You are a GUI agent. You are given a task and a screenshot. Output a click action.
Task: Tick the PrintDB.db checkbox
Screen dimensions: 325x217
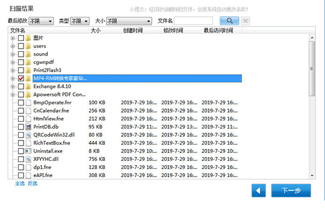pyautogui.click(x=21, y=127)
